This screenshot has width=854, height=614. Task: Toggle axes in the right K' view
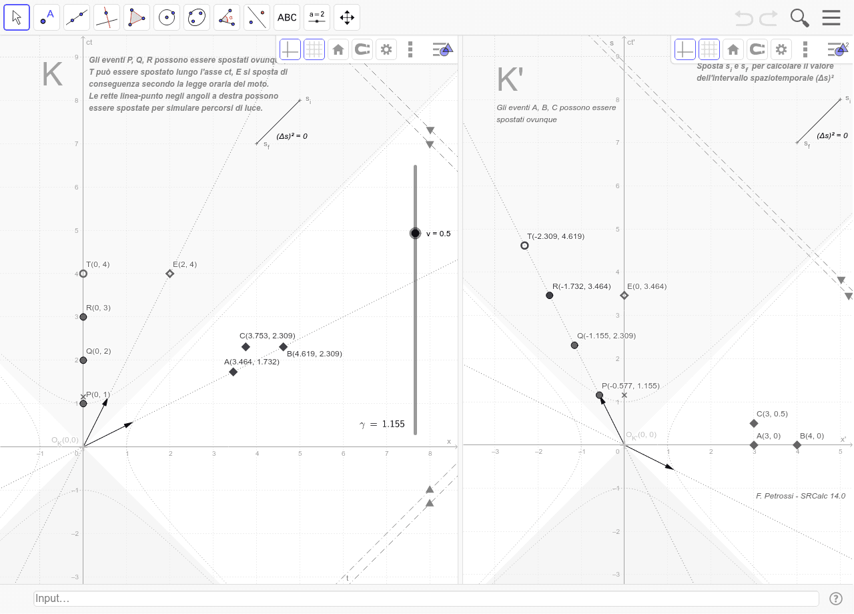685,49
